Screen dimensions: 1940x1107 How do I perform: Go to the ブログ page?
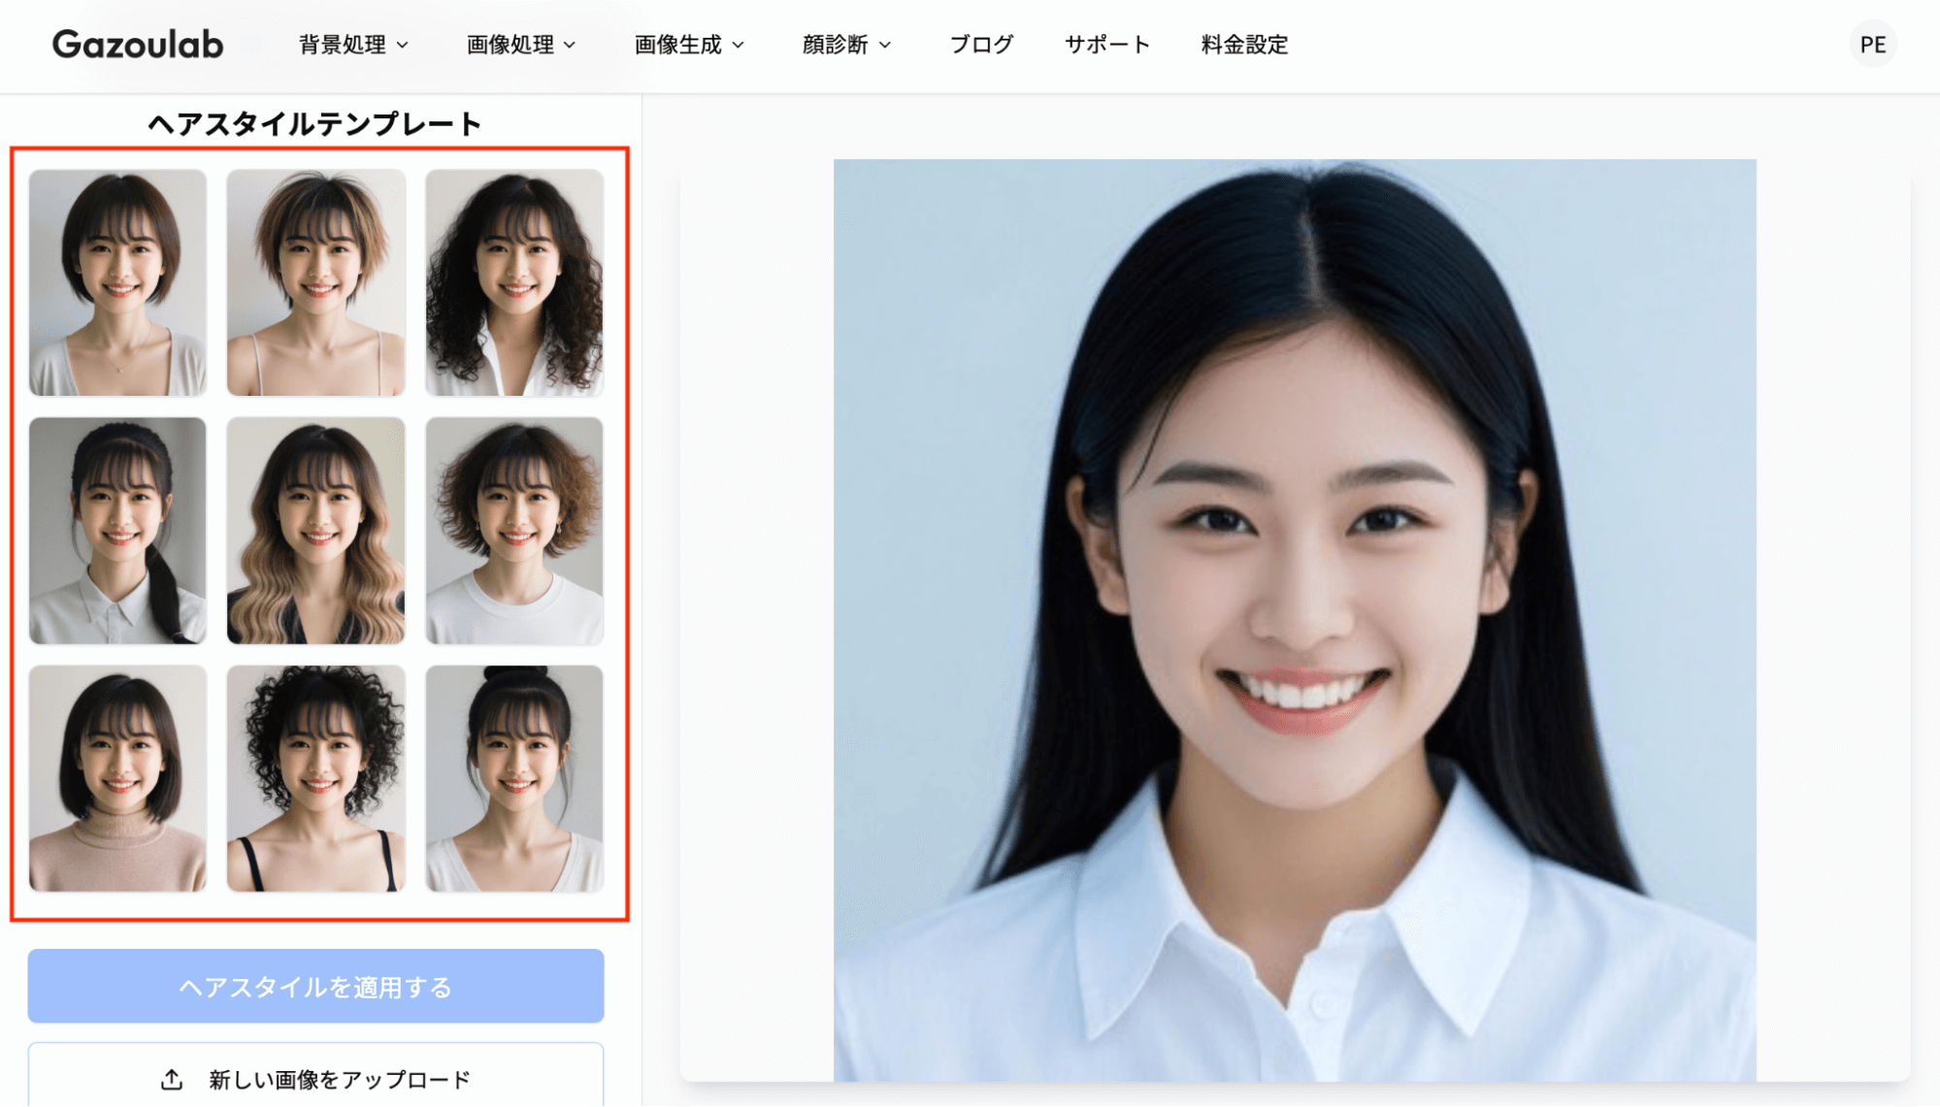tap(981, 45)
